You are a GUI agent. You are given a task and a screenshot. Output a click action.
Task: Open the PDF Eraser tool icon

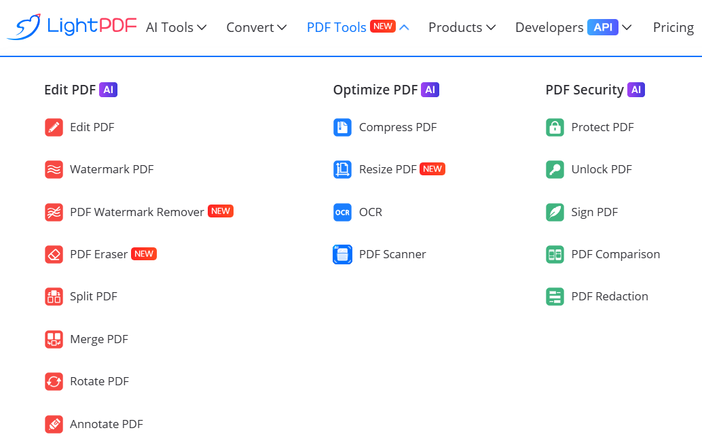click(54, 253)
